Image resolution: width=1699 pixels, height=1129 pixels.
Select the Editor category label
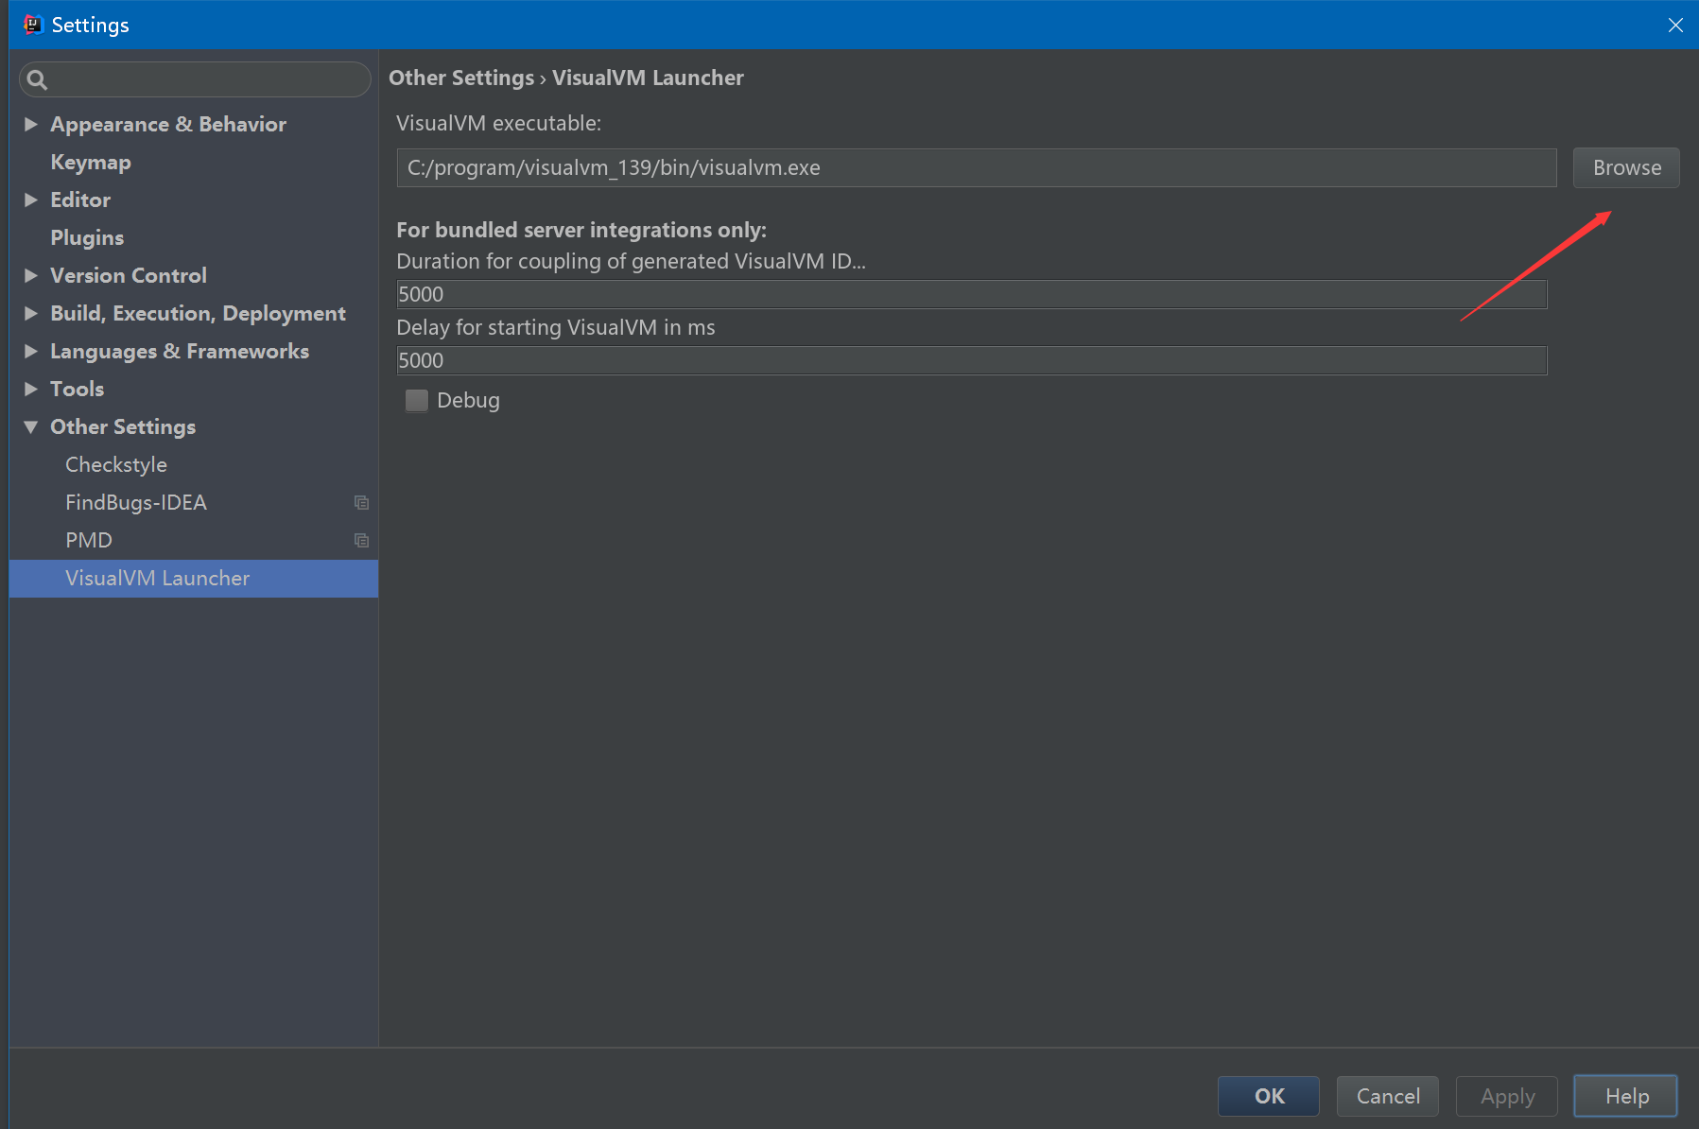tap(80, 200)
